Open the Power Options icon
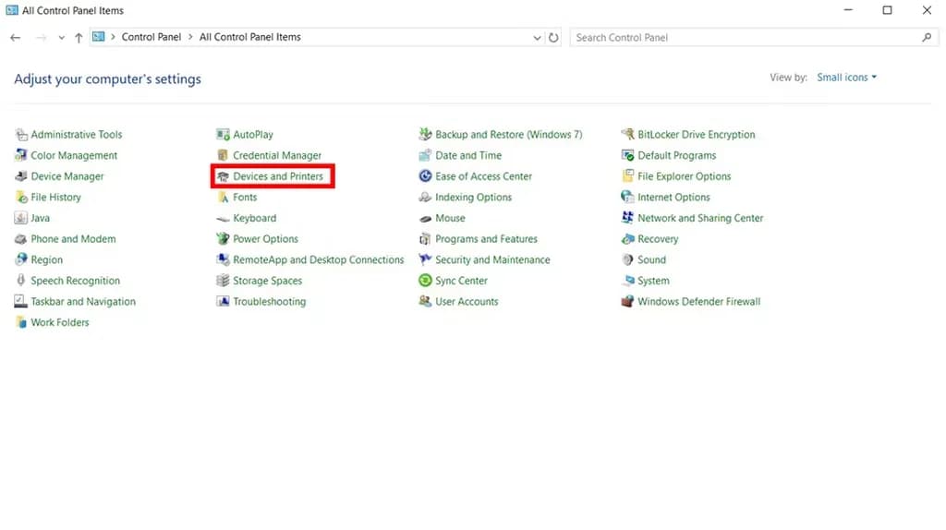This screenshot has height=530, width=946. (x=224, y=239)
